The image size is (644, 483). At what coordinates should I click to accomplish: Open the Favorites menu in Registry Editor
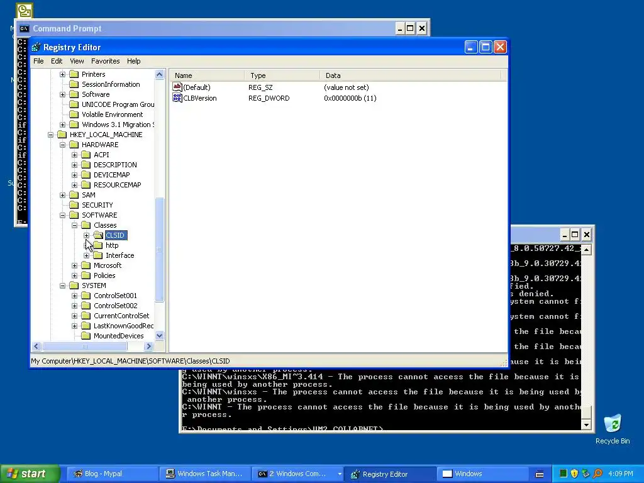tap(106, 61)
